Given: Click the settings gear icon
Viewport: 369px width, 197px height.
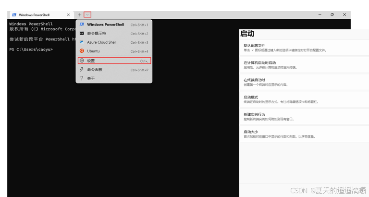Looking at the screenshot, I should [82, 61].
